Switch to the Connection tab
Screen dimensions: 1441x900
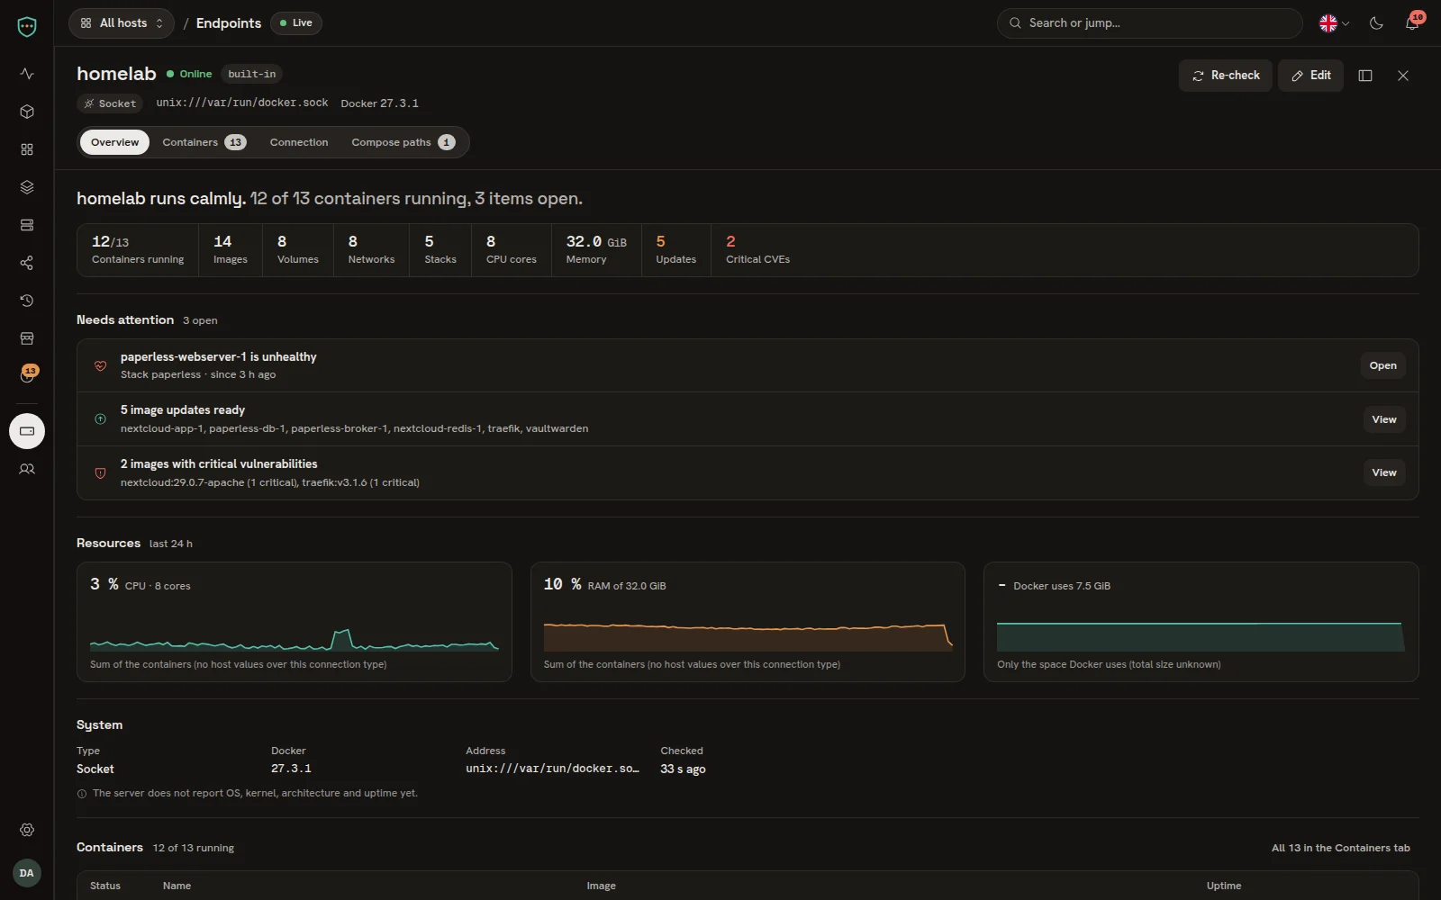tap(299, 142)
